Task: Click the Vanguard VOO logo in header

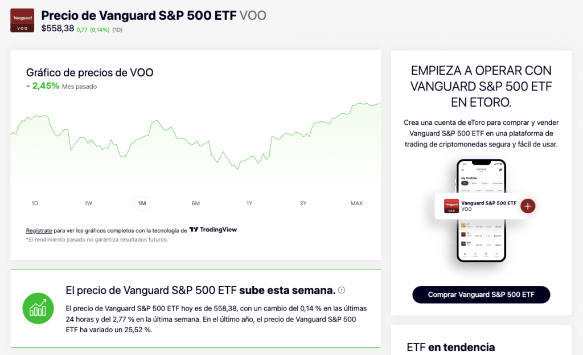Action: tap(22, 20)
